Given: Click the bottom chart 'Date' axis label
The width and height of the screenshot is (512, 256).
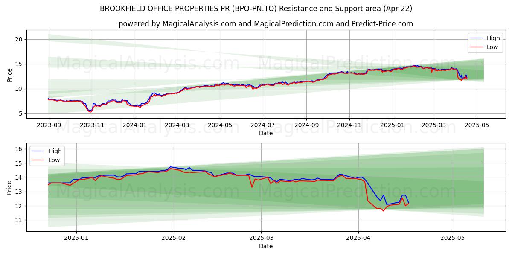Looking at the screenshot, I should [x=266, y=246].
